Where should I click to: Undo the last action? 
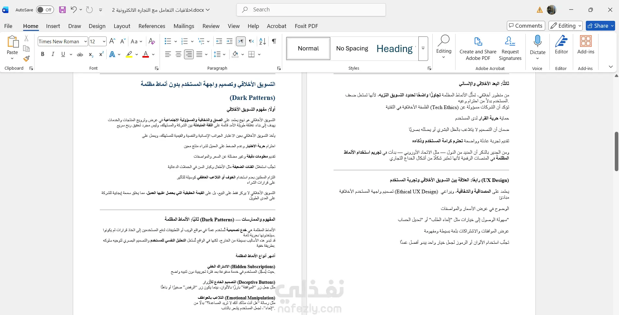[74, 10]
